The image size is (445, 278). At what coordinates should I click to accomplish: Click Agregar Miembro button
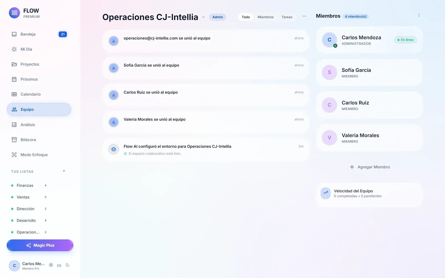370,167
